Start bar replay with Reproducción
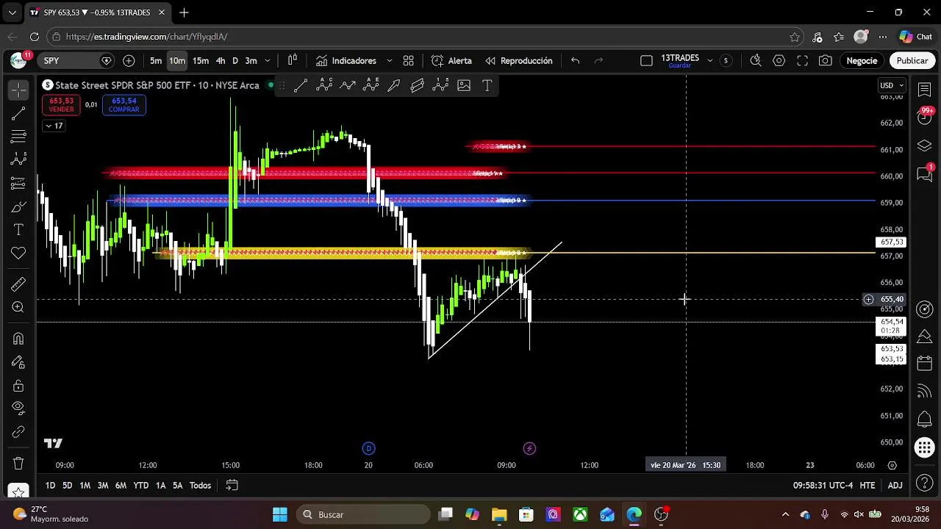This screenshot has height=529, width=941. click(519, 61)
